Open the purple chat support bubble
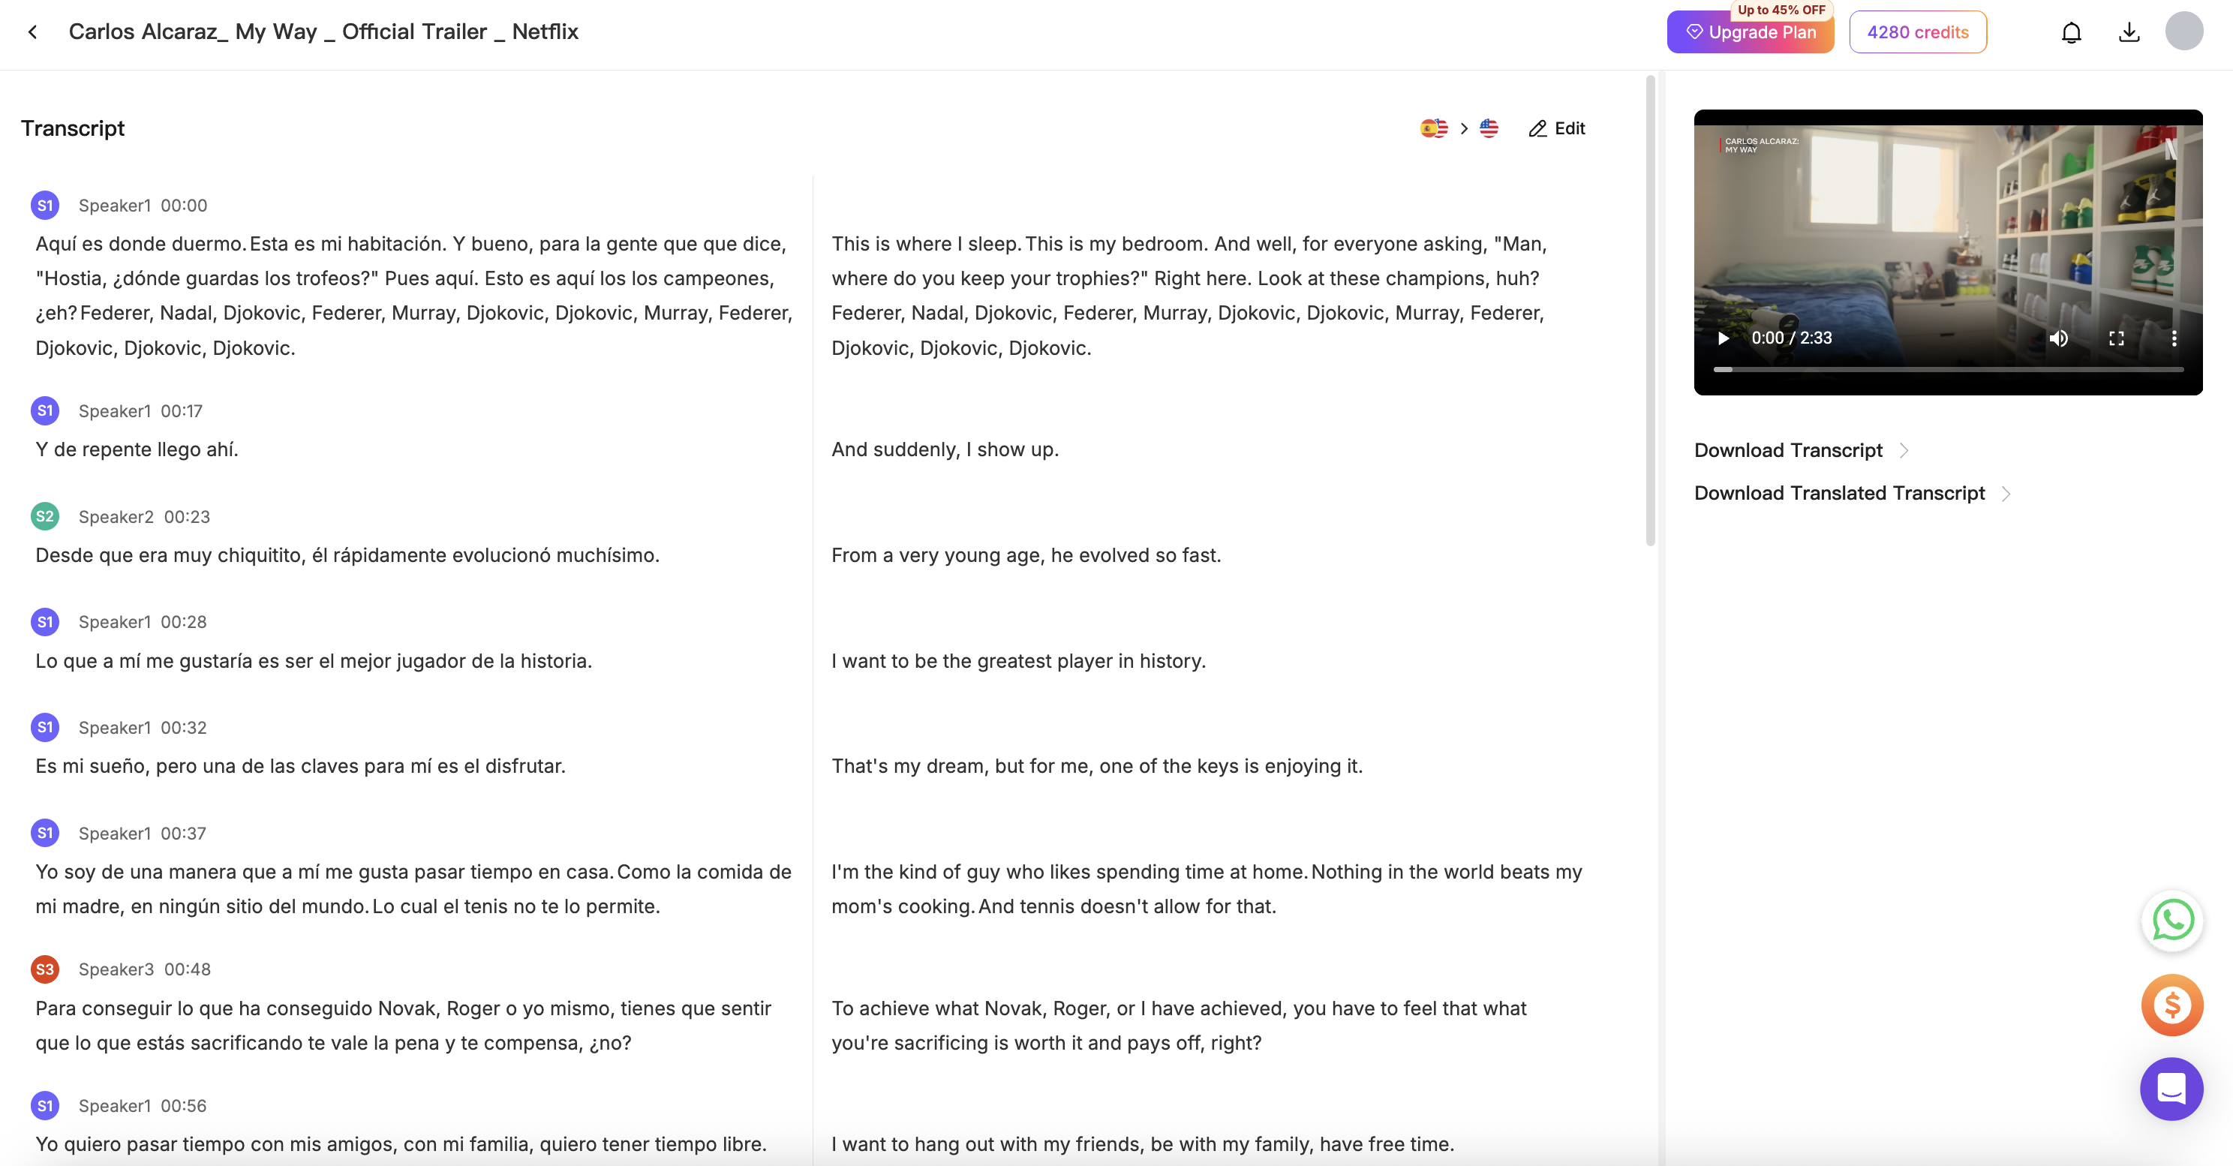This screenshot has width=2233, height=1166. [x=2172, y=1089]
